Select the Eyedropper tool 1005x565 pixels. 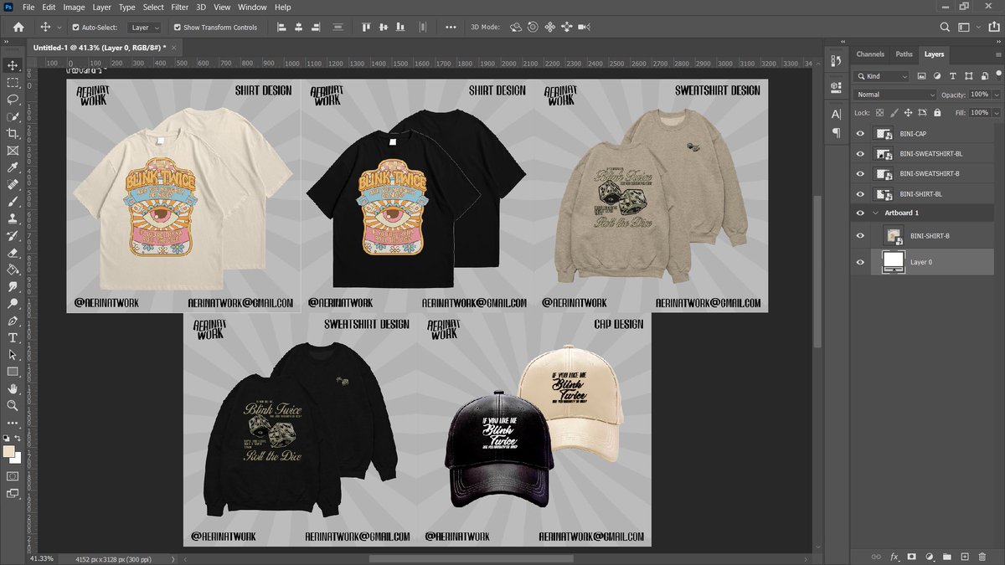click(13, 167)
